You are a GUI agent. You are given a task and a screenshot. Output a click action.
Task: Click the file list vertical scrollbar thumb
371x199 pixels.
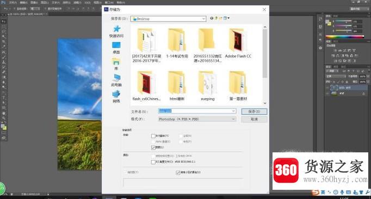tap(265, 54)
